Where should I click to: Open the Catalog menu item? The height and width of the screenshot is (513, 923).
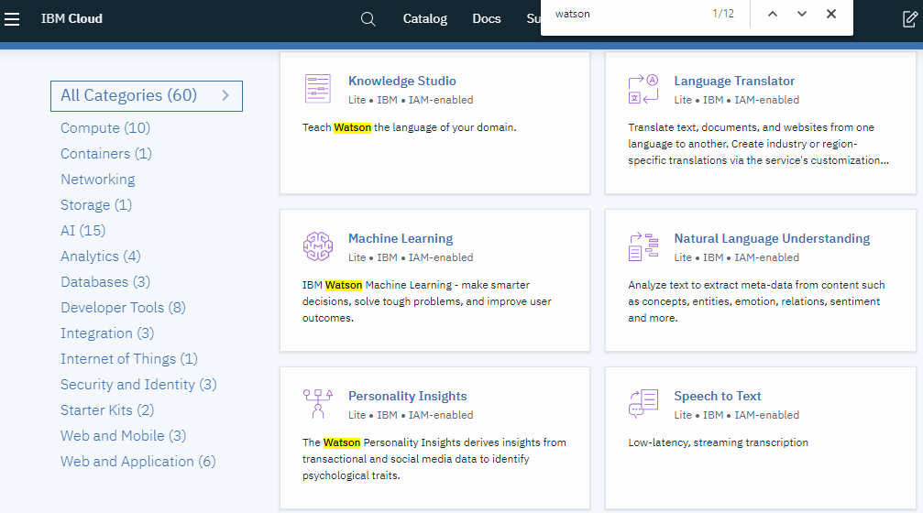click(x=425, y=19)
